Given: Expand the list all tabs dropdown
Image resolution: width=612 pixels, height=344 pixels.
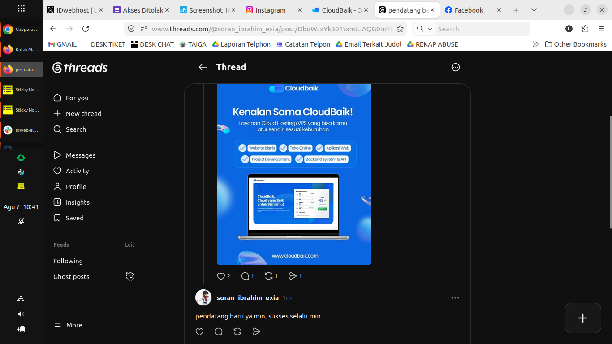Looking at the screenshot, I should point(534,10).
